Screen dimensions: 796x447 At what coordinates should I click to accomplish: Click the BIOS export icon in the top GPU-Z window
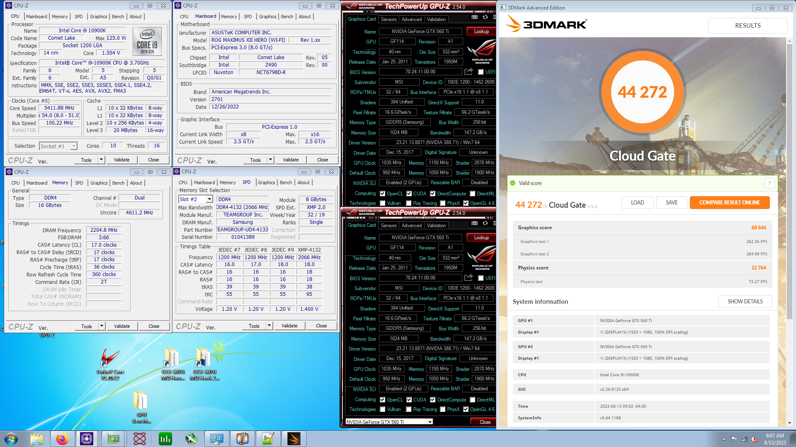click(x=468, y=71)
